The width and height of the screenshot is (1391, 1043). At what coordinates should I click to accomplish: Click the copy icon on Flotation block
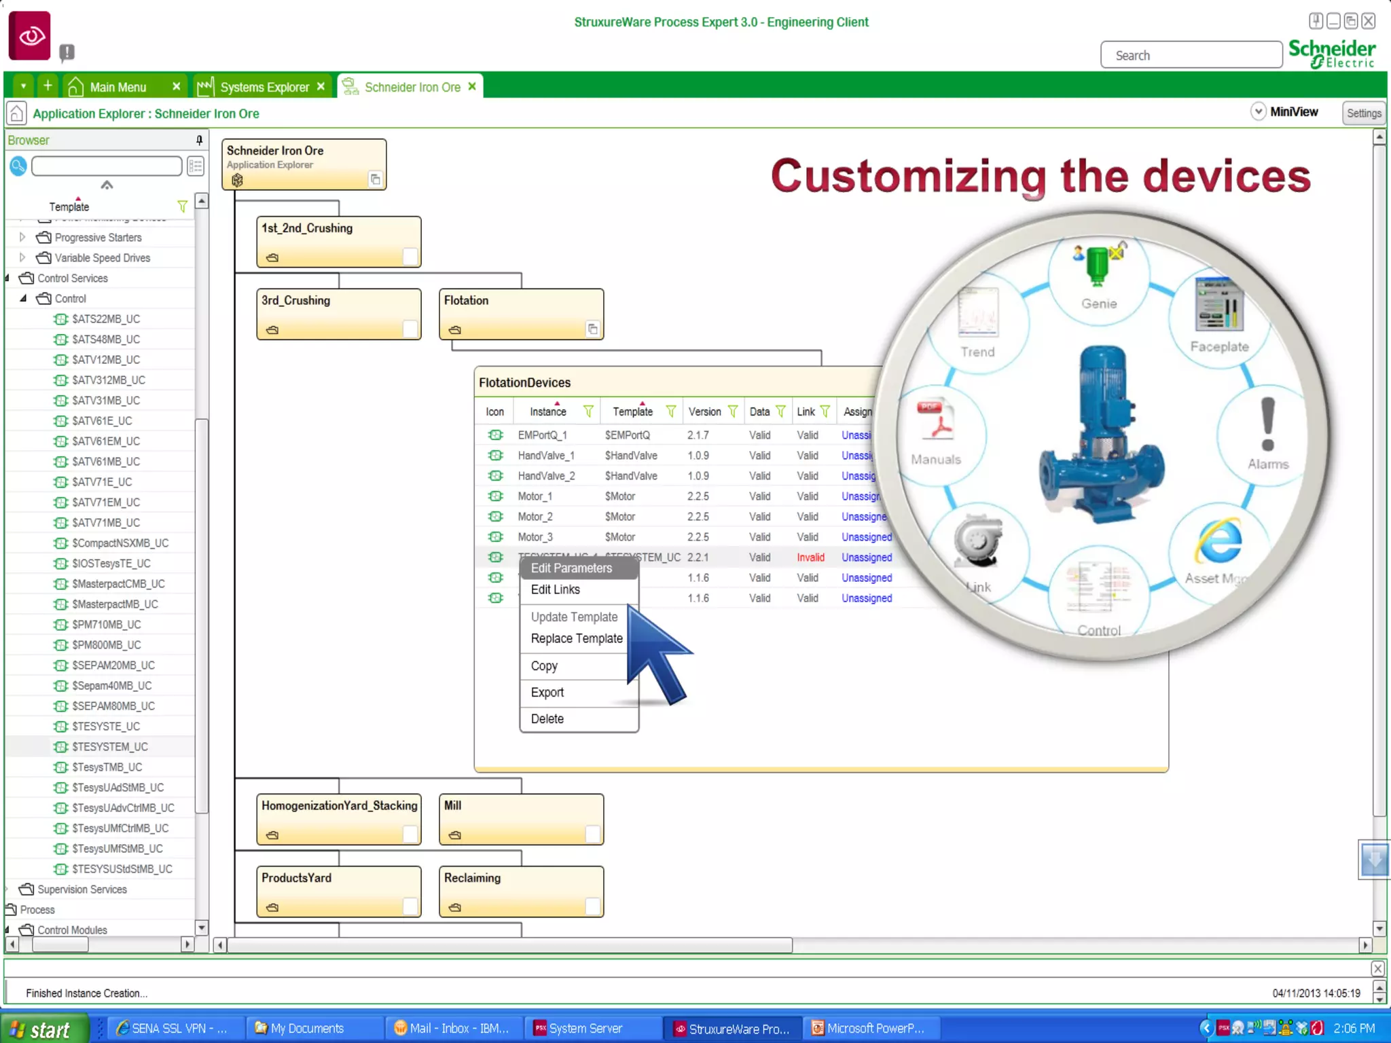592,329
